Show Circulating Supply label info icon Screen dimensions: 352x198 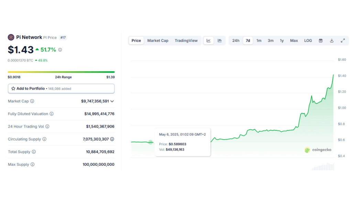[x=44, y=139]
